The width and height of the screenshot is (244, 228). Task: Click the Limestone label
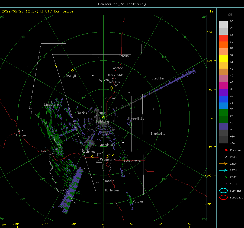[x=51, y=105]
